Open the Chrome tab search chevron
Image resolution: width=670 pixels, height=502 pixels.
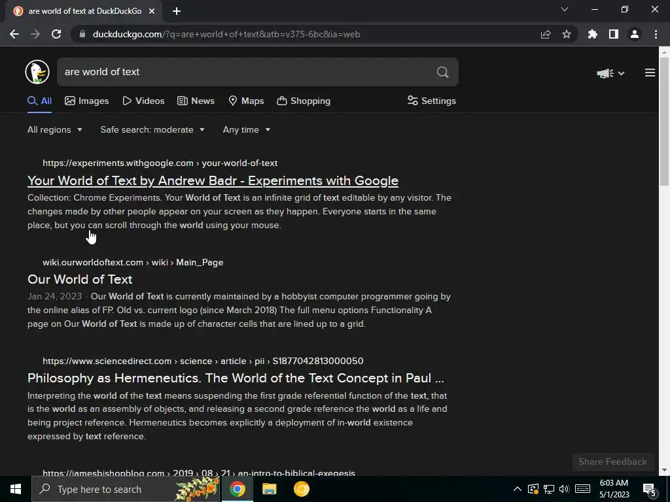[x=565, y=9]
